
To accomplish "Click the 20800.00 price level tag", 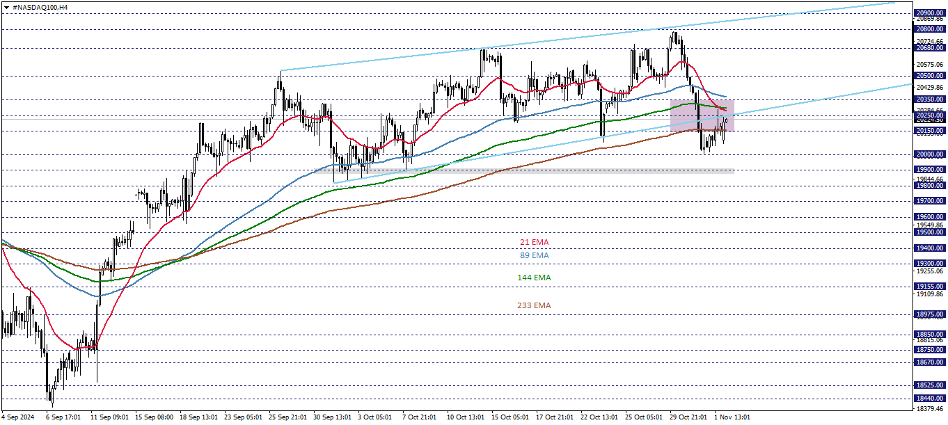I will (x=930, y=29).
